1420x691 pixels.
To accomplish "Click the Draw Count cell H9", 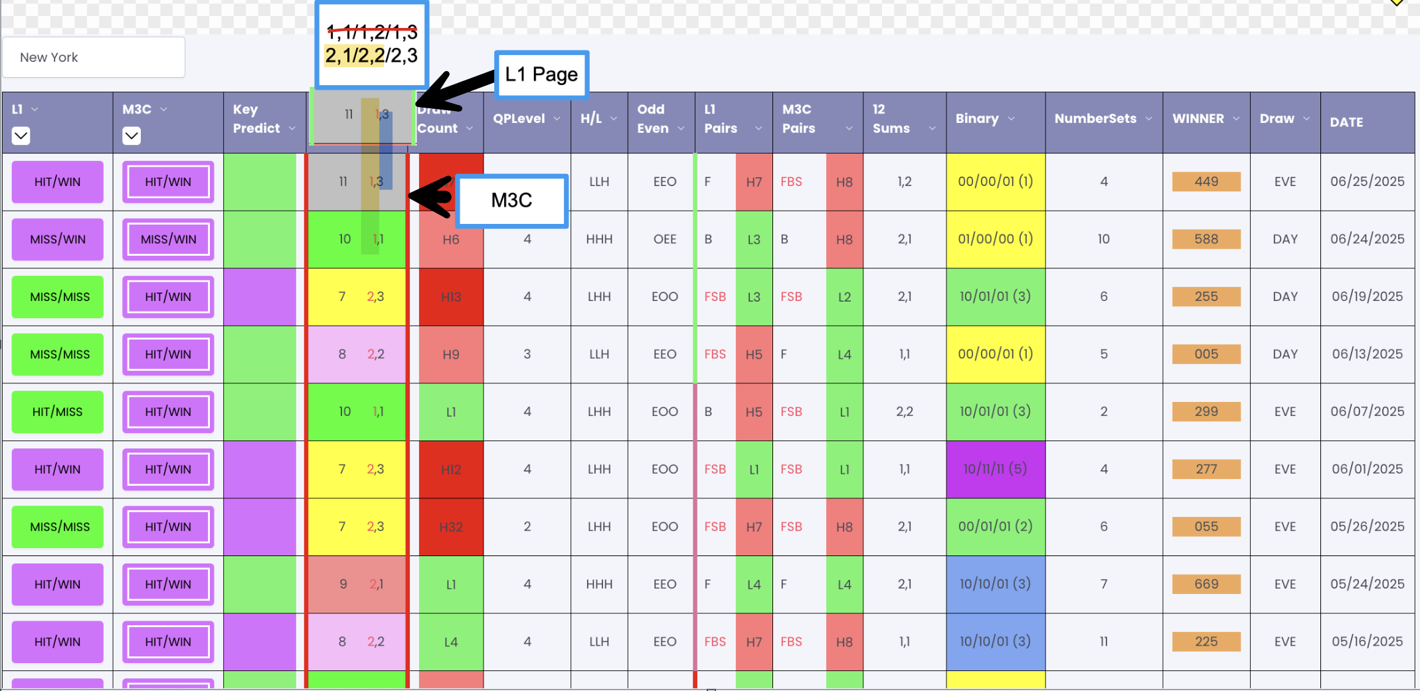I will pyautogui.click(x=451, y=354).
